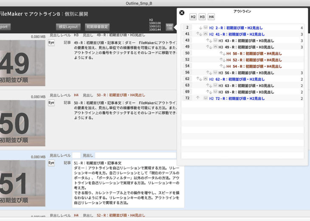Select outline text '52 - R：初期並び順・H4見出し'
This screenshot has width=310, height=221.
[257, 60]
